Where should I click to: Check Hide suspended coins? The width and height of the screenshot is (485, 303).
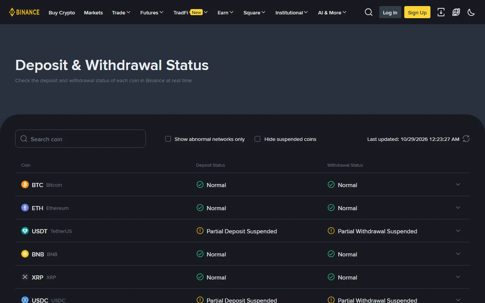tap(258, 139)
